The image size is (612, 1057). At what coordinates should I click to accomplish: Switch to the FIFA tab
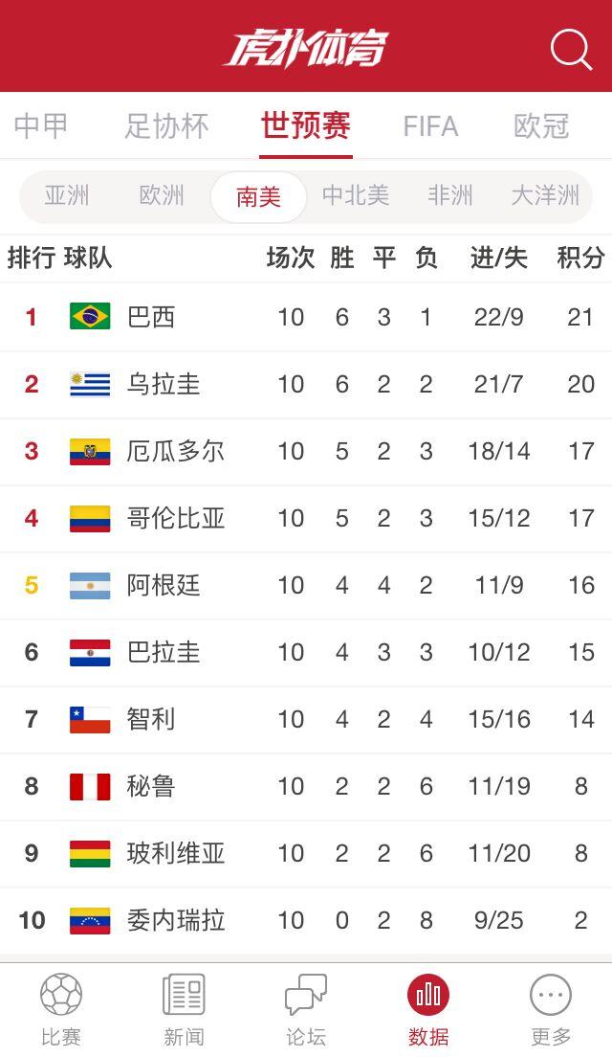click(x=431, y=126)
